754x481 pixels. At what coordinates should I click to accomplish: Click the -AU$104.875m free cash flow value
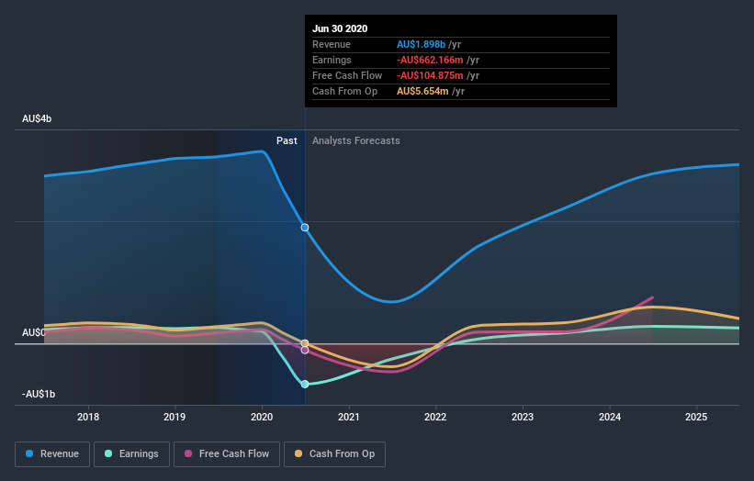(430, 75)
